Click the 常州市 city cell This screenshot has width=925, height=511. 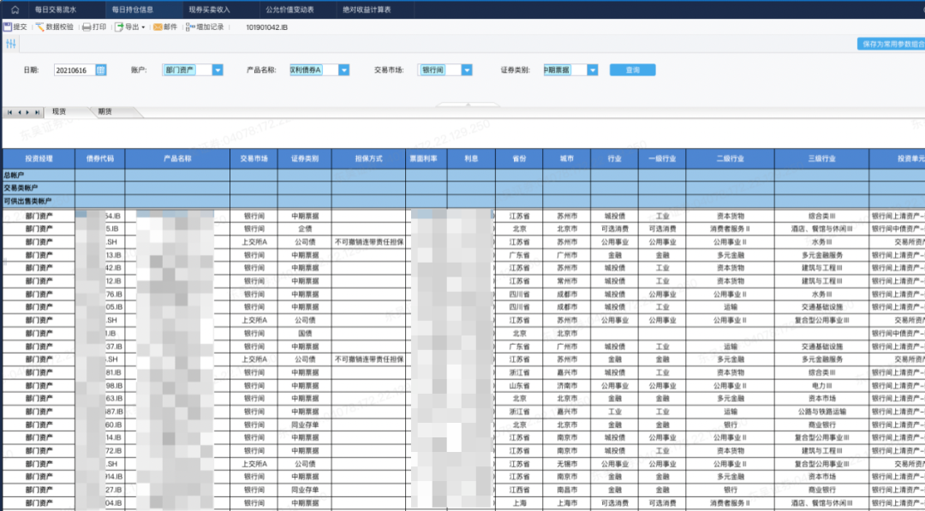pyautogui.click(x=567, y=281)
